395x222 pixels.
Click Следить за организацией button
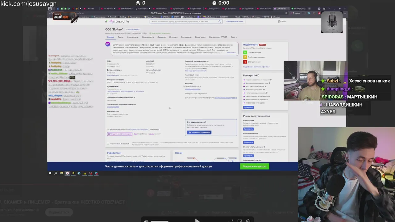click(120, 134)
